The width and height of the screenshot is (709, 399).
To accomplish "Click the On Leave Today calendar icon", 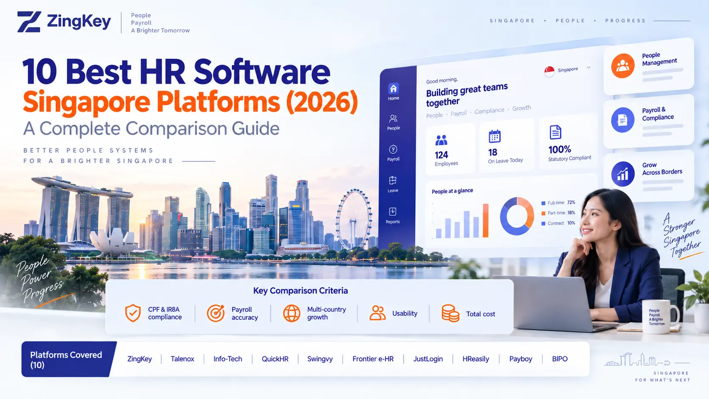I will point(494,136).
